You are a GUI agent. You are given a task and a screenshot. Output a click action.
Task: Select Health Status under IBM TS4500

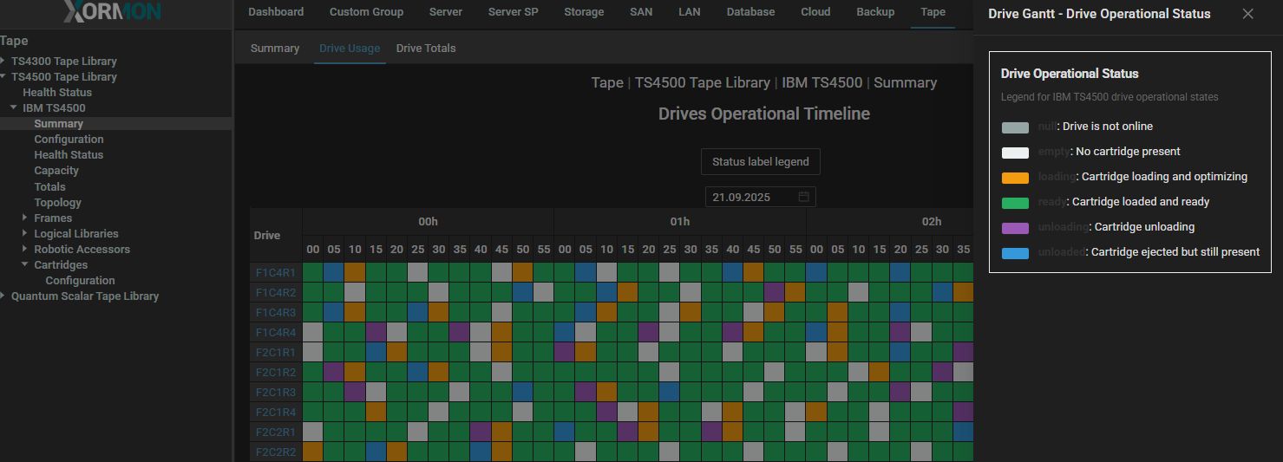(69, 154)
